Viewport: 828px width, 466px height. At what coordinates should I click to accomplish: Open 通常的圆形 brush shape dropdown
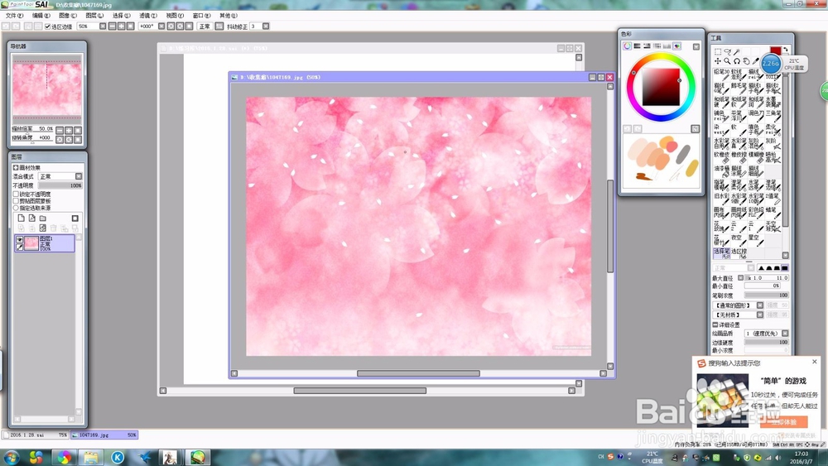[x=760, y=305]
